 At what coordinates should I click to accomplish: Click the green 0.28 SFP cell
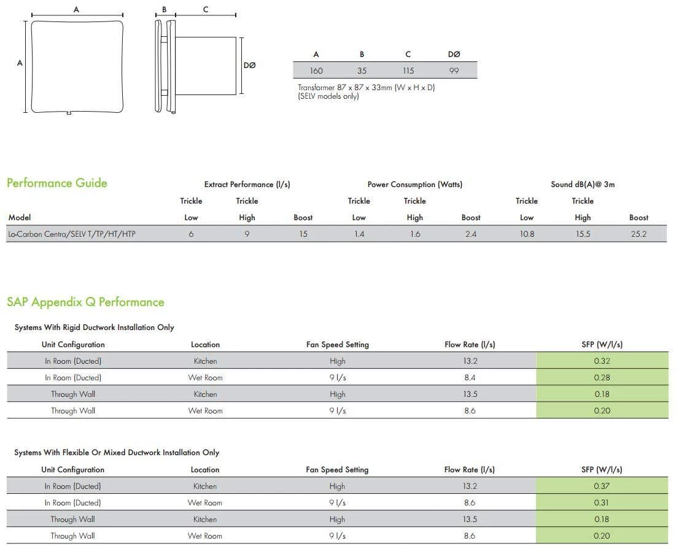pos(602,378)
